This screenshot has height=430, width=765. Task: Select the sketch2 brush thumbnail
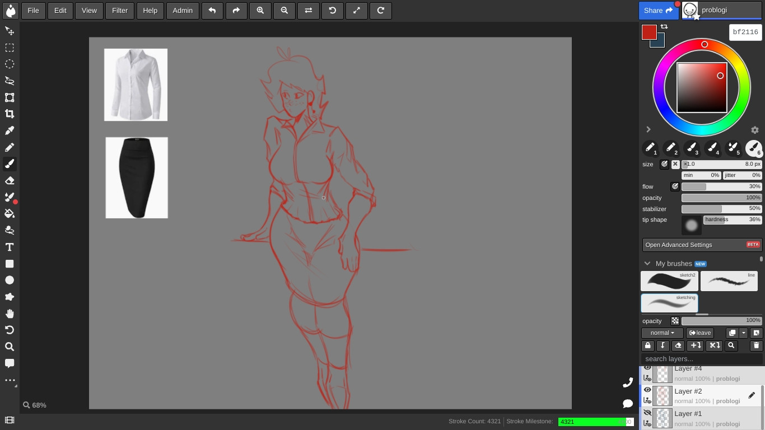click(669, 281)
